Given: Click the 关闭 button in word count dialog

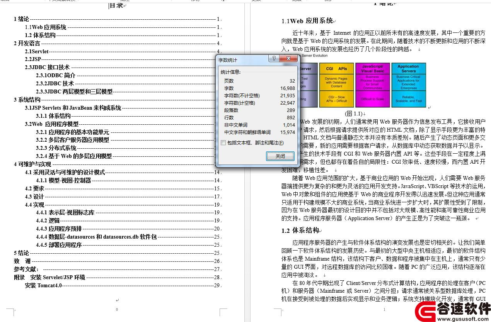Looking at the screenshot, I should click(280, 156).
